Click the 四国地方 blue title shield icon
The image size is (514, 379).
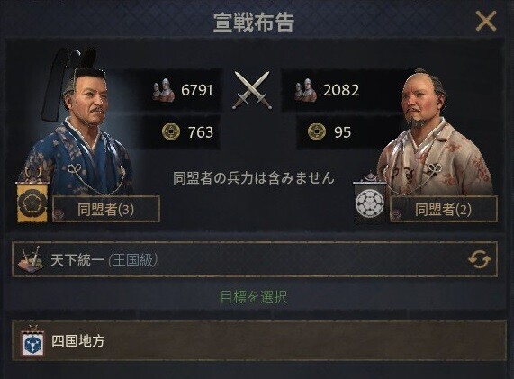pos(32,342)
